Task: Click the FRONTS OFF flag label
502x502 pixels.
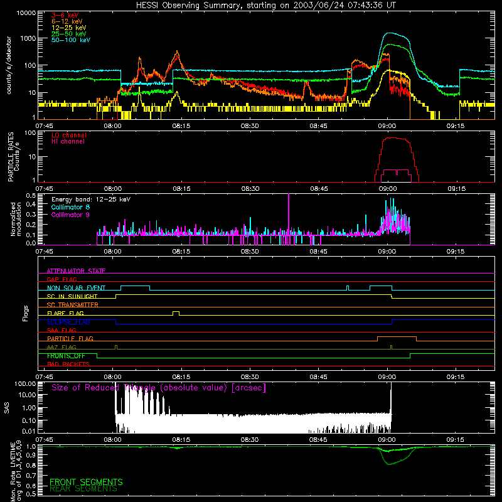Action: coord(66,356)
